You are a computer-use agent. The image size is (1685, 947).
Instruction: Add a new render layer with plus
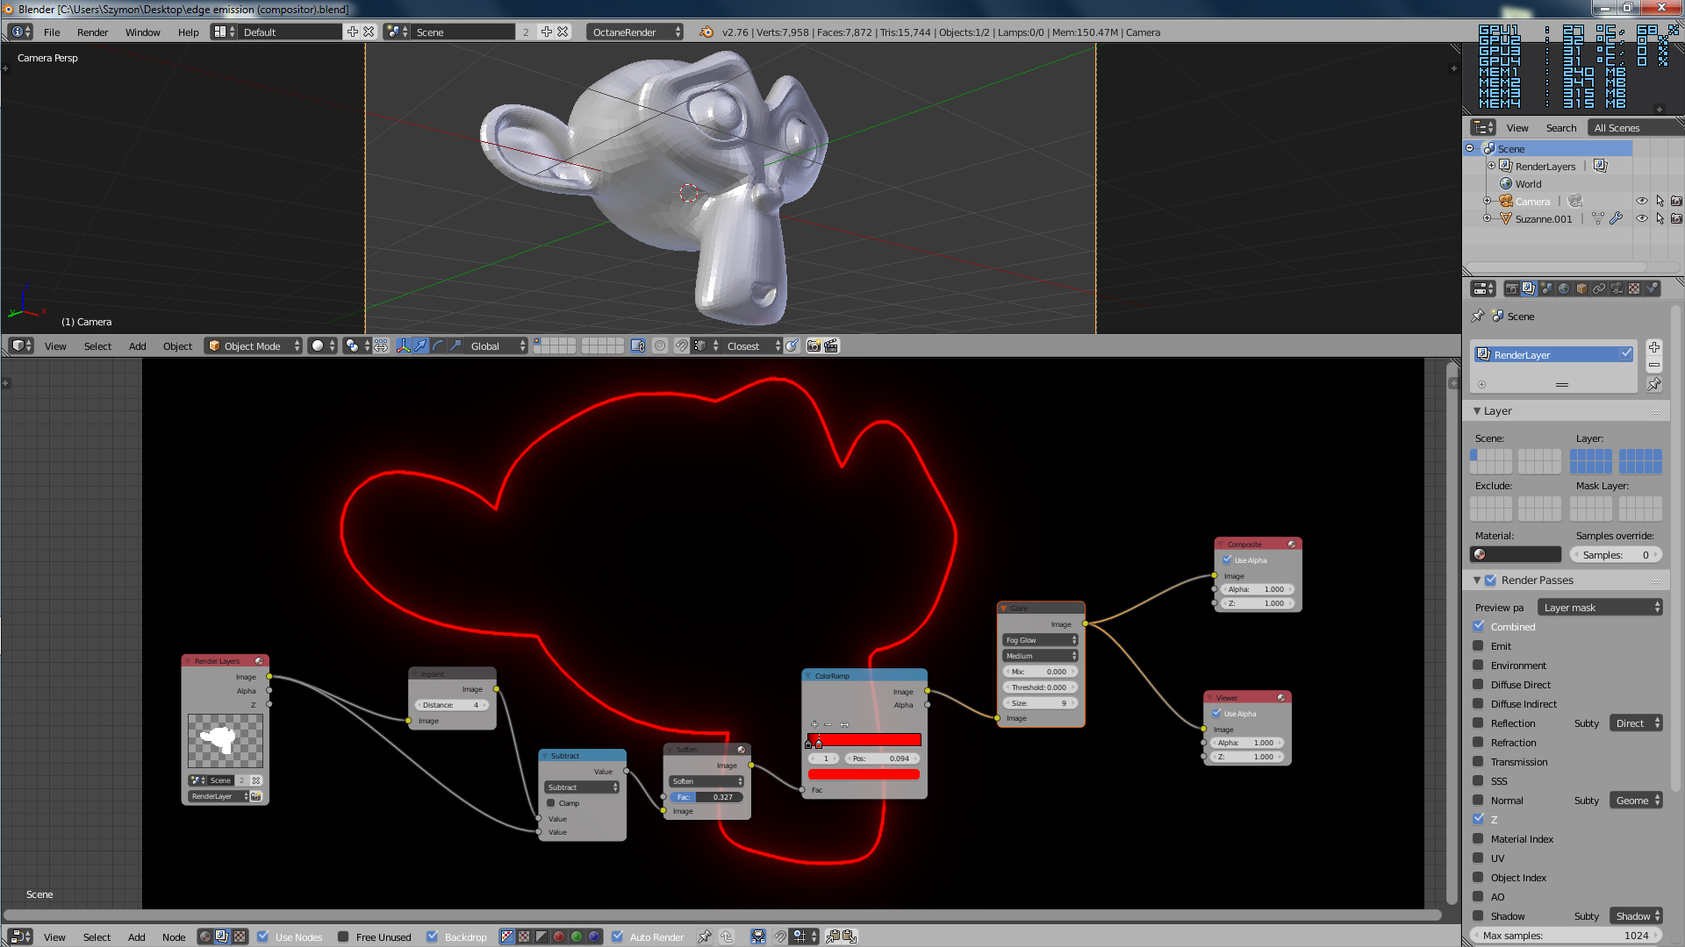1653,347
